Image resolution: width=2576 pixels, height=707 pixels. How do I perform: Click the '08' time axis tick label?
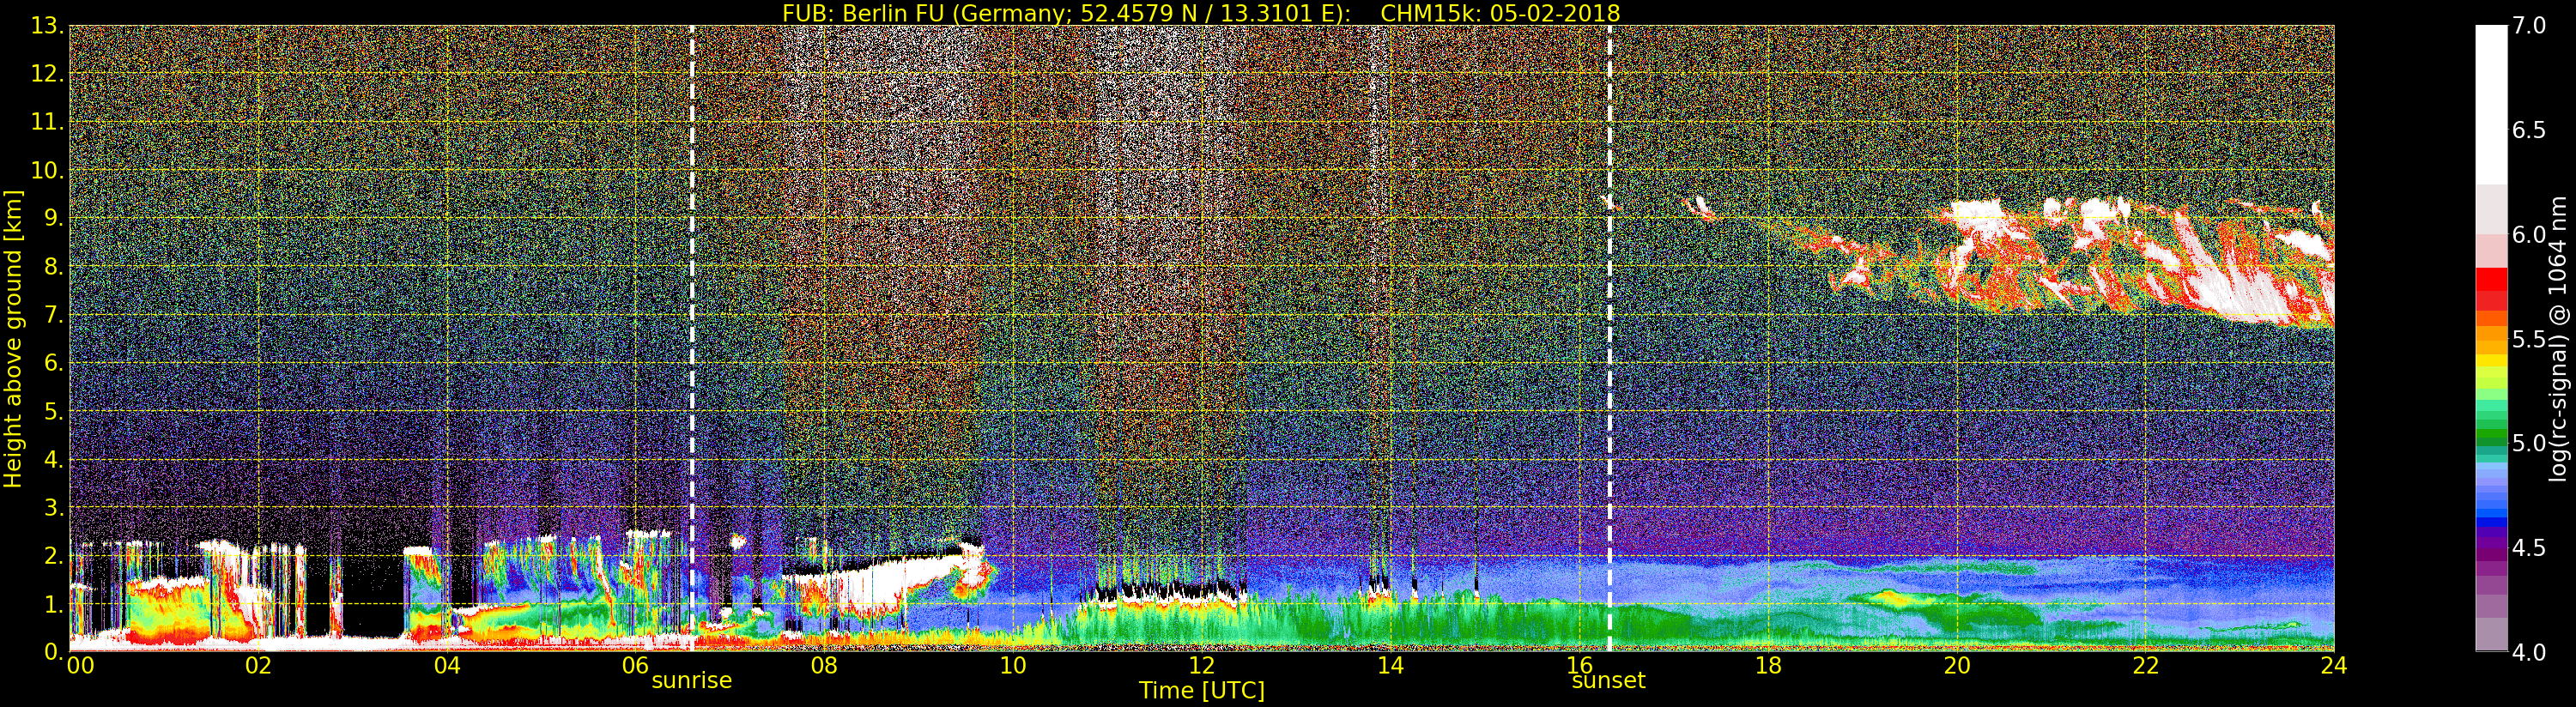[x=824, y=665]
